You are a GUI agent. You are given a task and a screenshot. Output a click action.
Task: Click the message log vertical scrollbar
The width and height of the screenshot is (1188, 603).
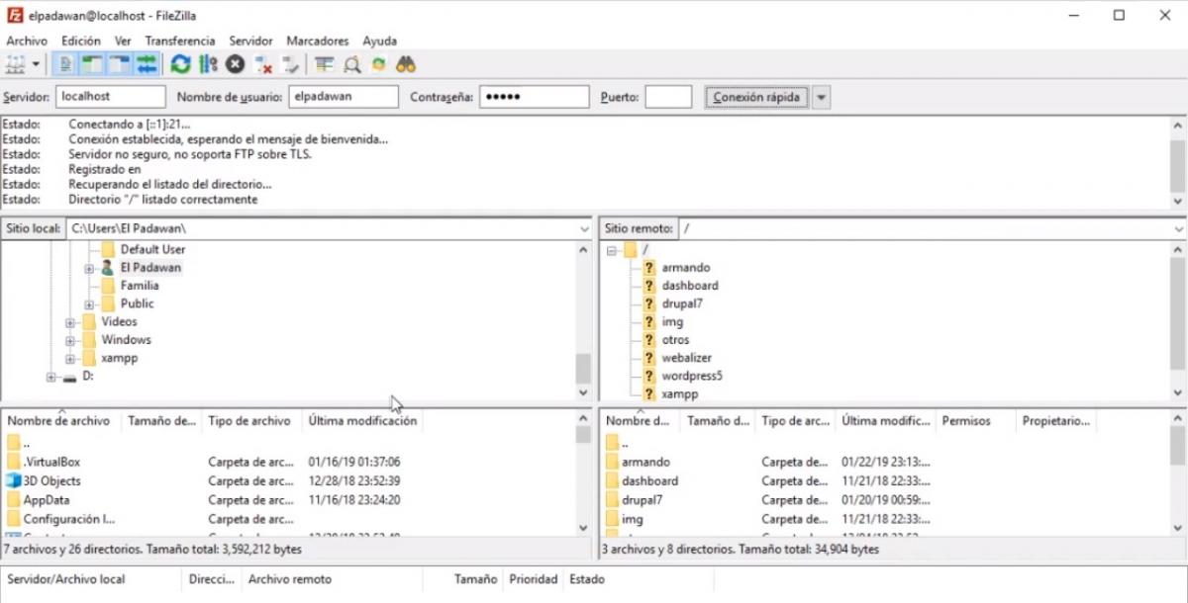1177,163
